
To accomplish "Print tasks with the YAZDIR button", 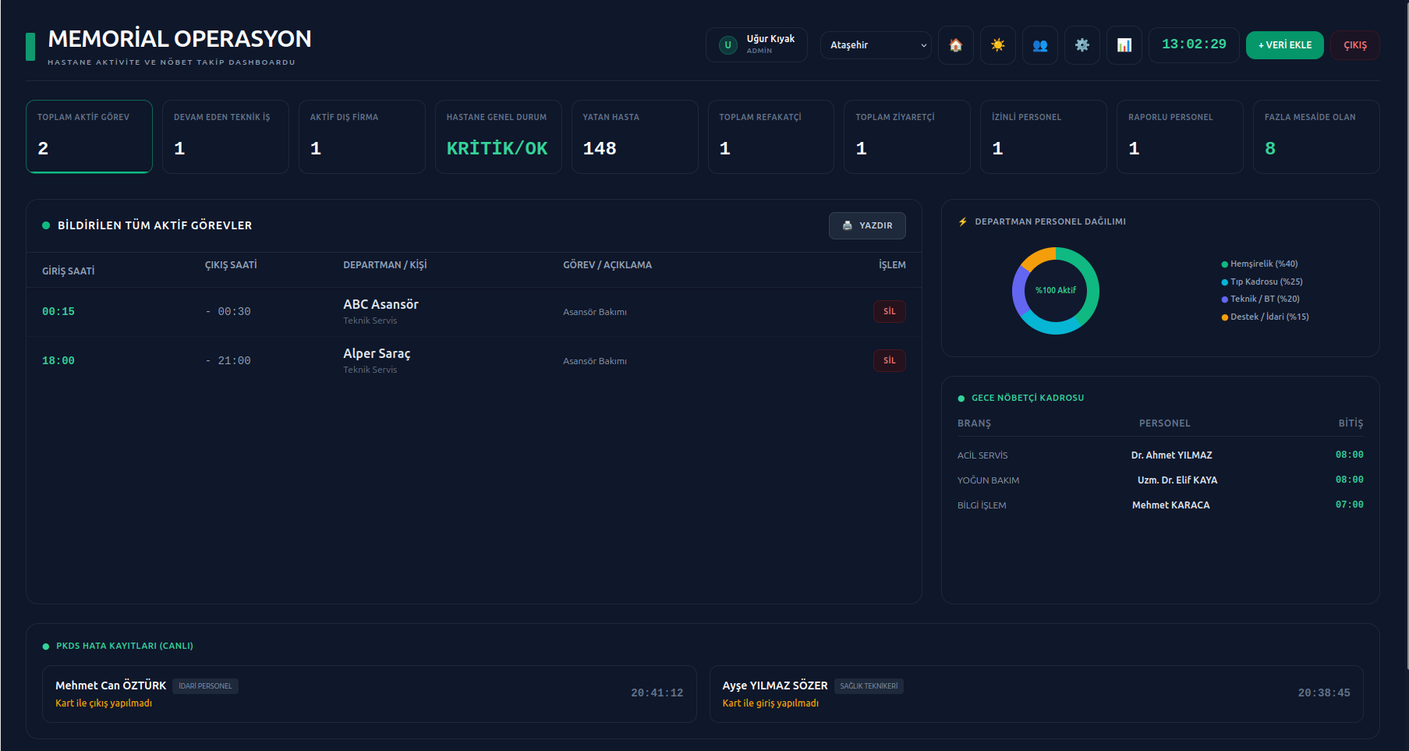I will point(867,225).
